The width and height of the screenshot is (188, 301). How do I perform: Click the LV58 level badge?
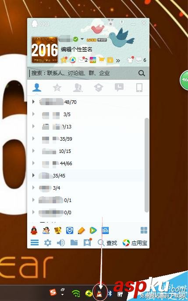point(92,40)
